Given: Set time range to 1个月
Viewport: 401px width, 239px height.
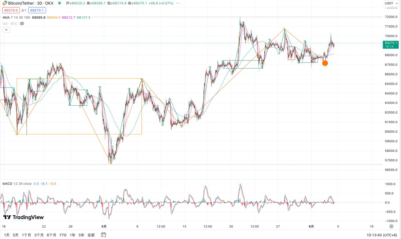Looking at the screenshot, I should [26, 235].
